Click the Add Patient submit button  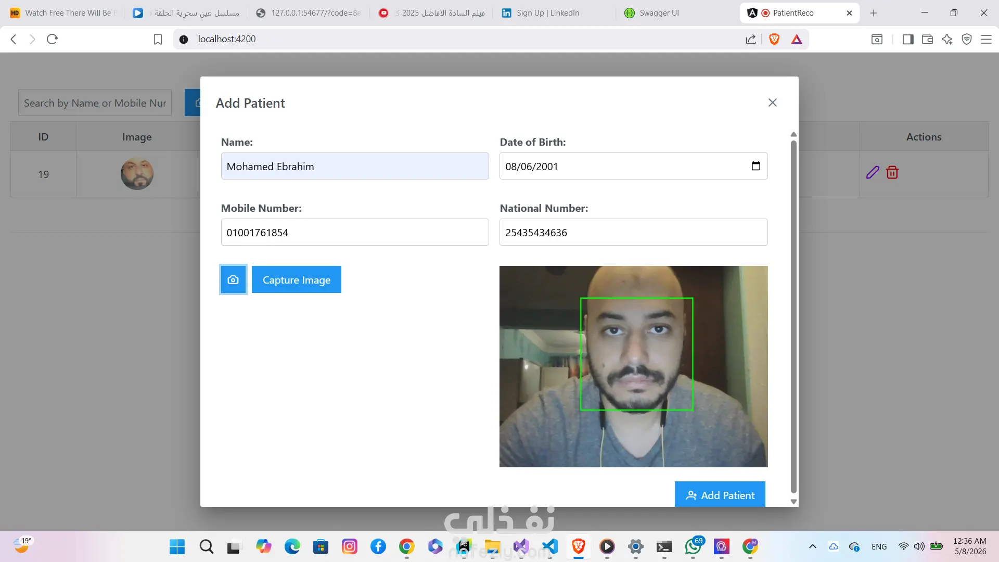pos(720,494)
